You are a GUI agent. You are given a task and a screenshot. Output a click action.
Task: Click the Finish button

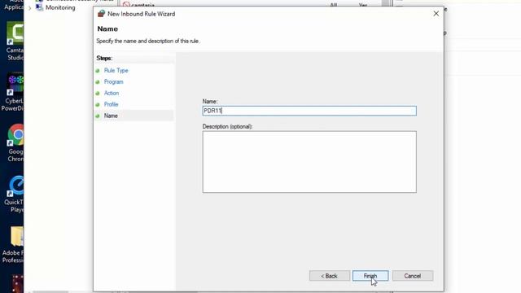[370, 276]
